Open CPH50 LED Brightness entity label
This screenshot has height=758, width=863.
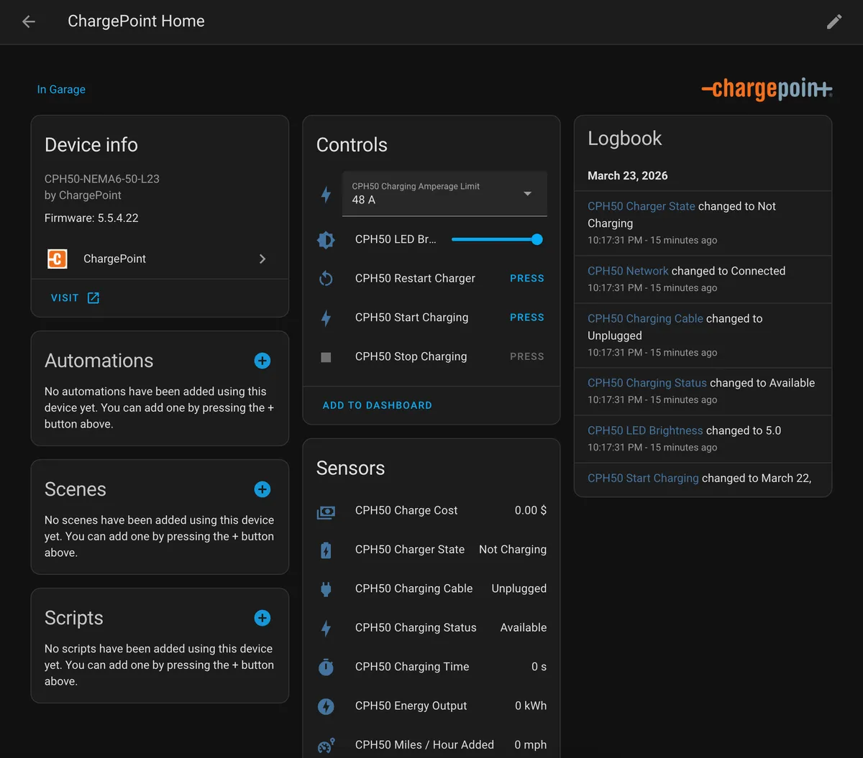[x=396, y=239]
